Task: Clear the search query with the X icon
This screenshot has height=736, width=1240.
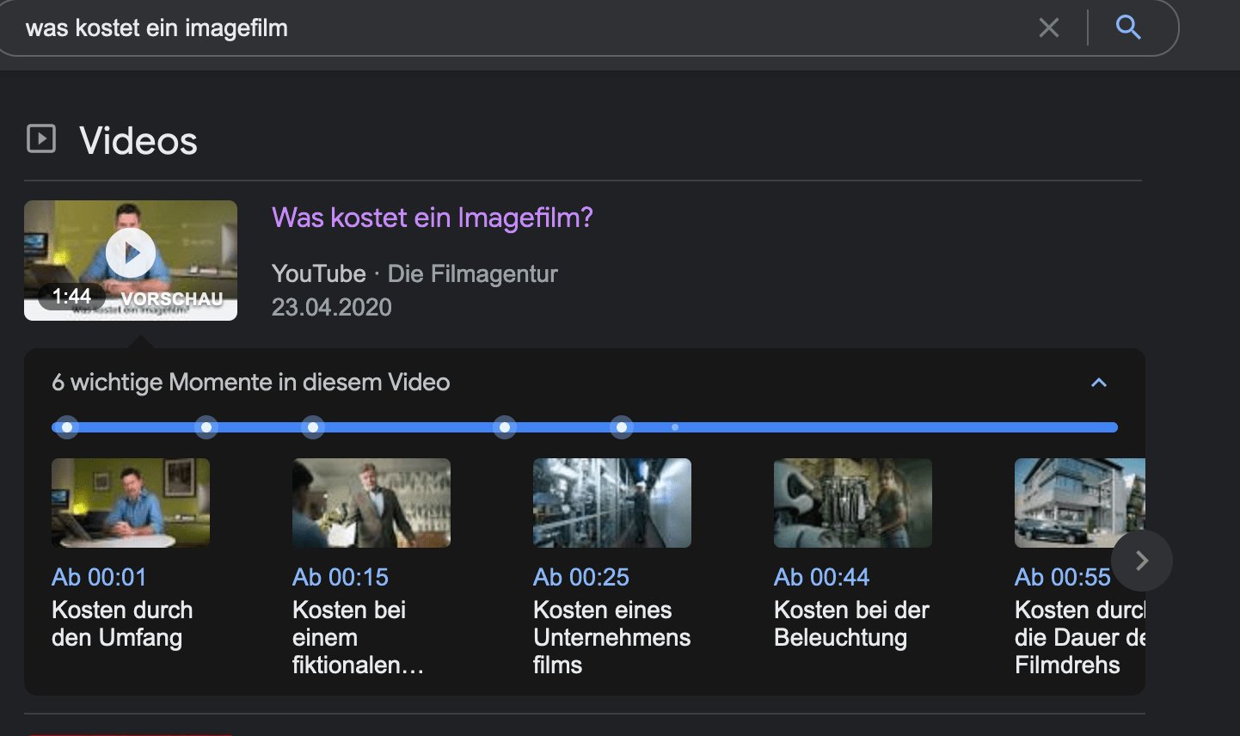Action: (x=1048, y=28)
